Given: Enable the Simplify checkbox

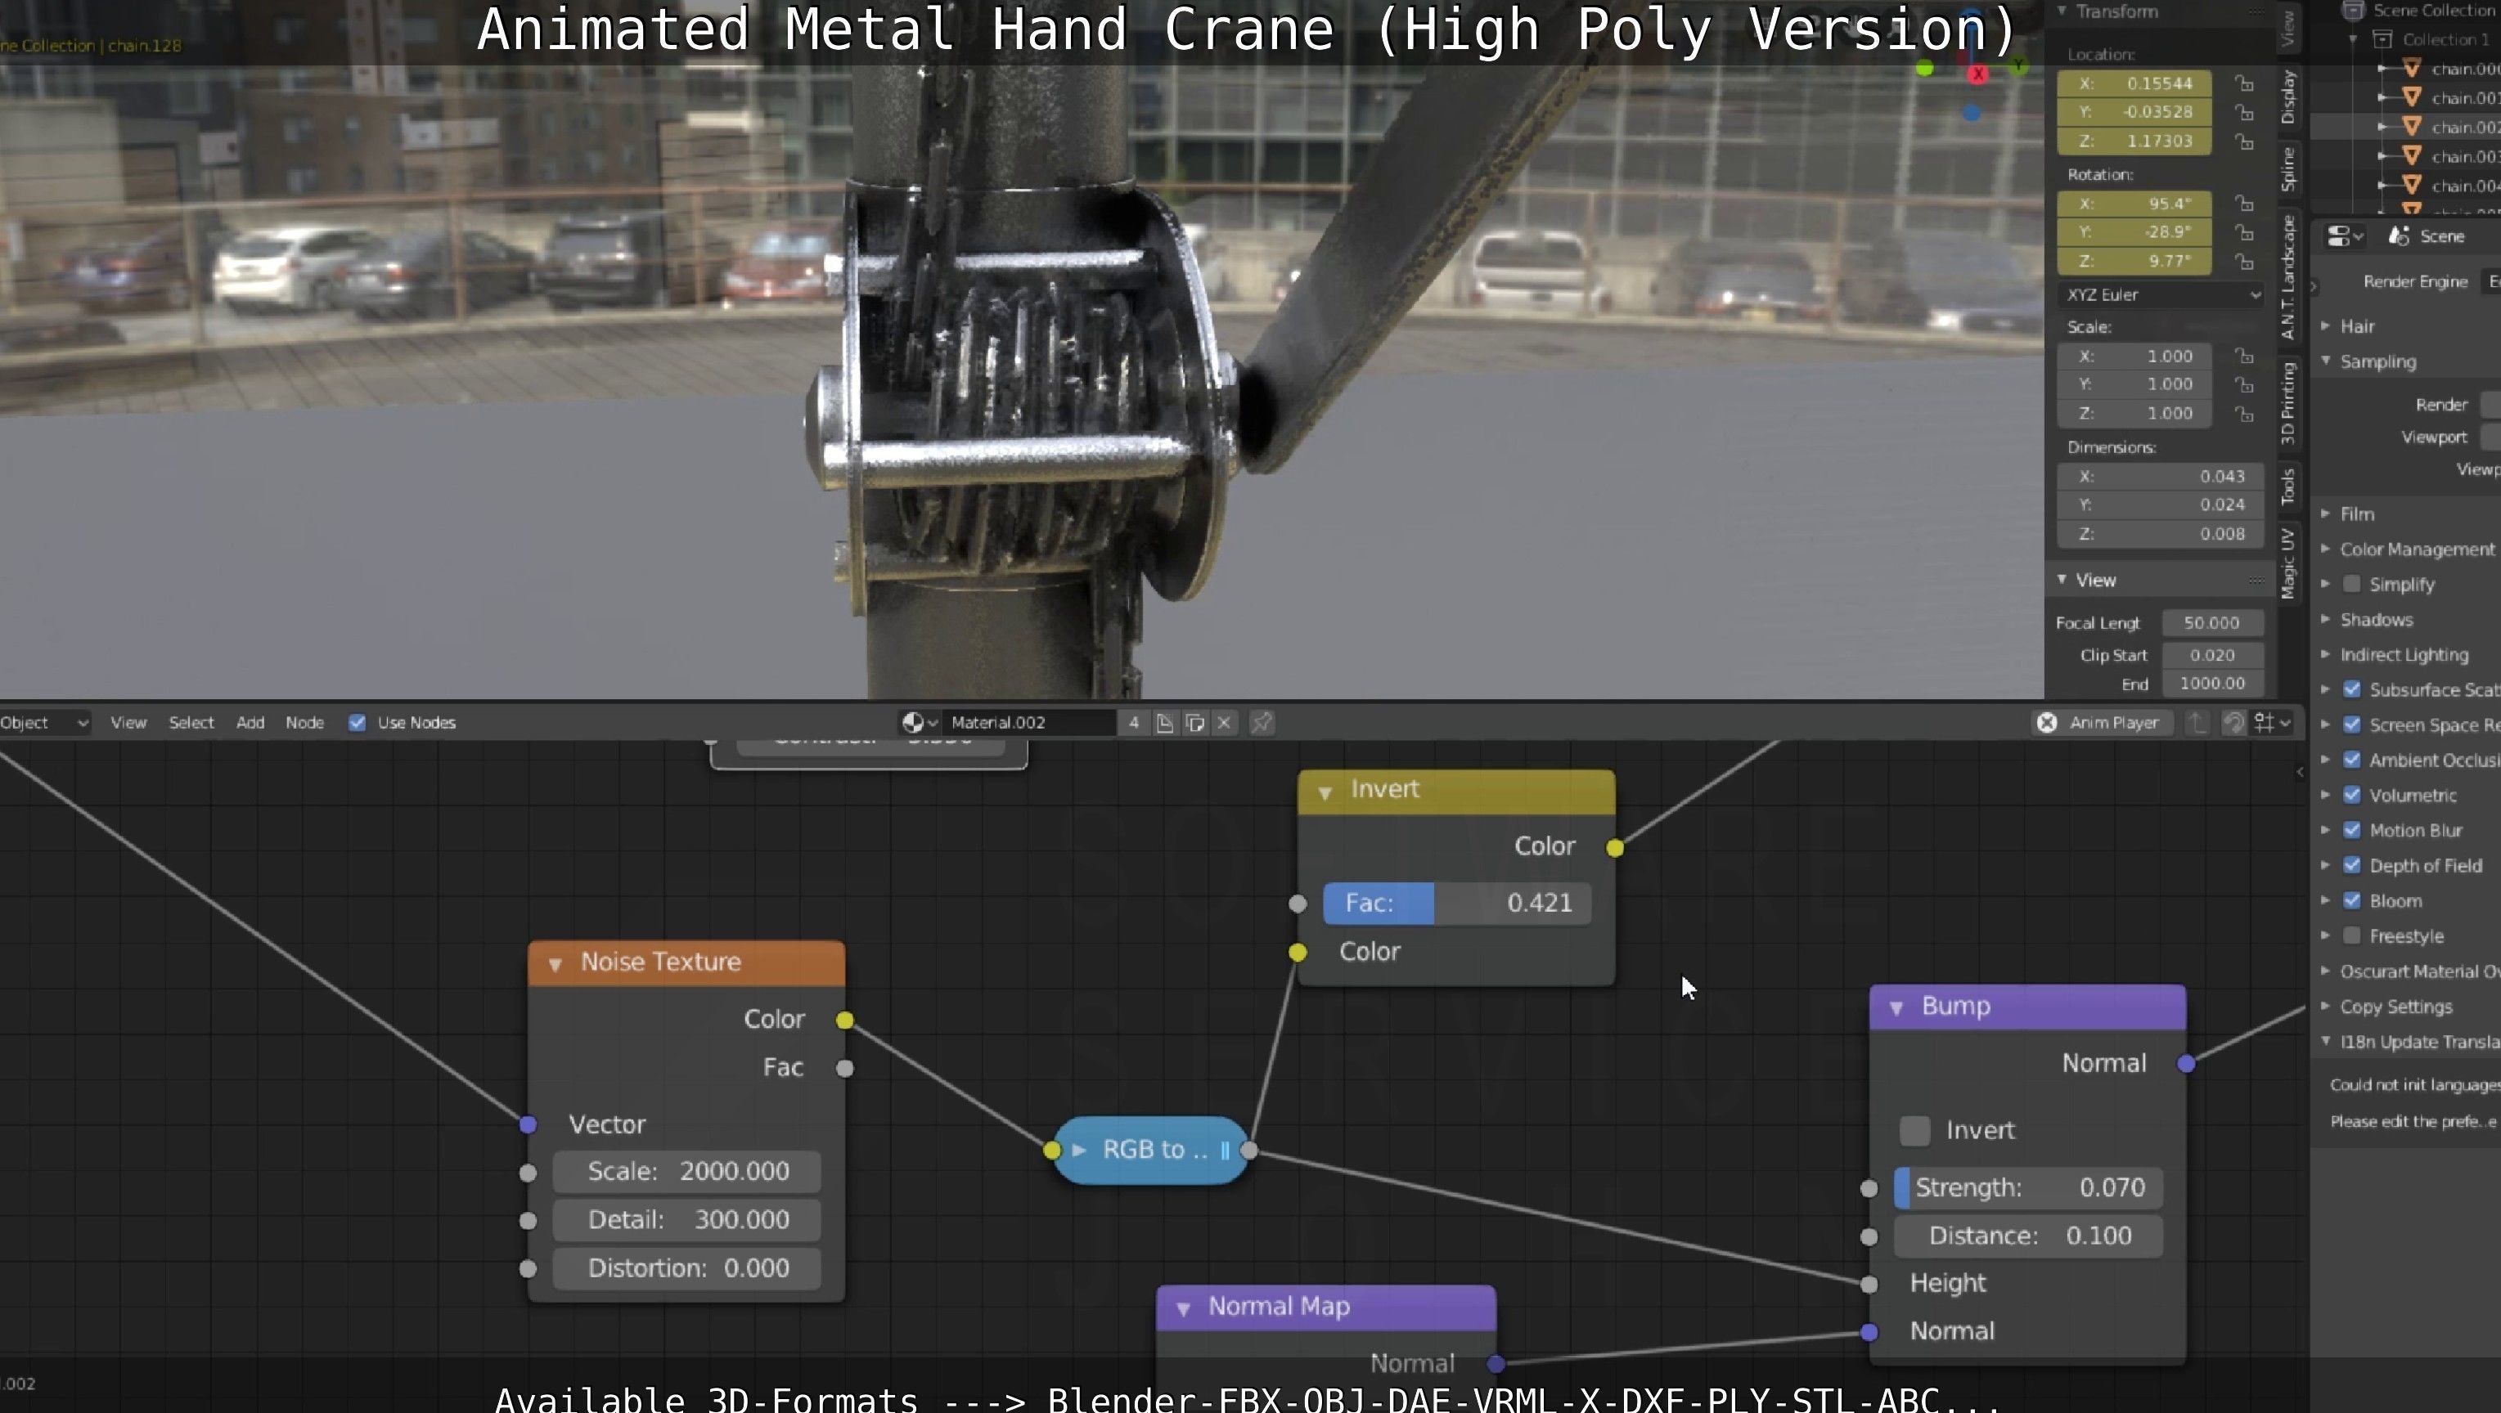Looking at the screenshot, I should (2351, 583).
